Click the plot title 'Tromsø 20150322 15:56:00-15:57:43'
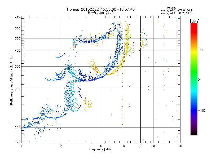This screenshot has height=159, width=212. [x=100, y=9]
